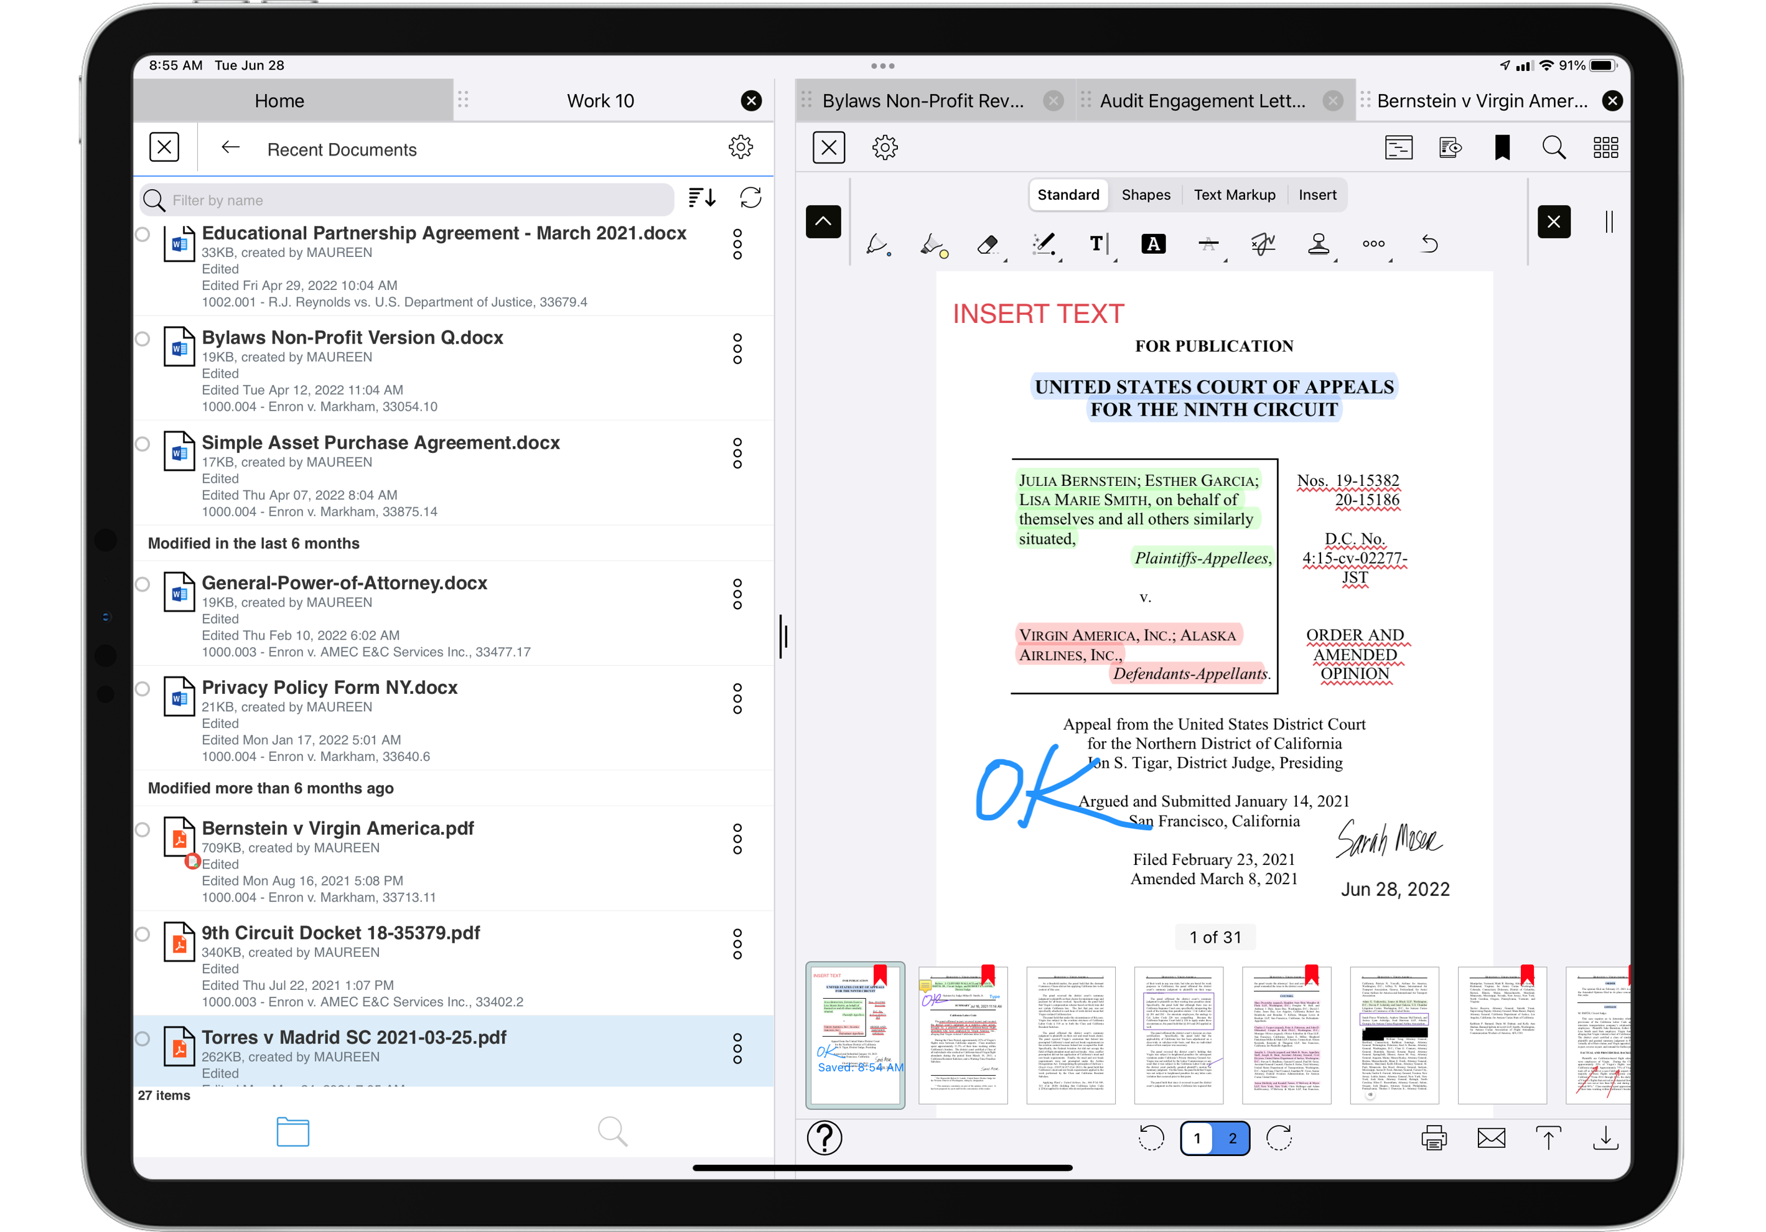Viewport: 1766px width, 1232px height.
Task: Select the Privacy Policy Form NY radio button
Action: [x=143, y=689]
